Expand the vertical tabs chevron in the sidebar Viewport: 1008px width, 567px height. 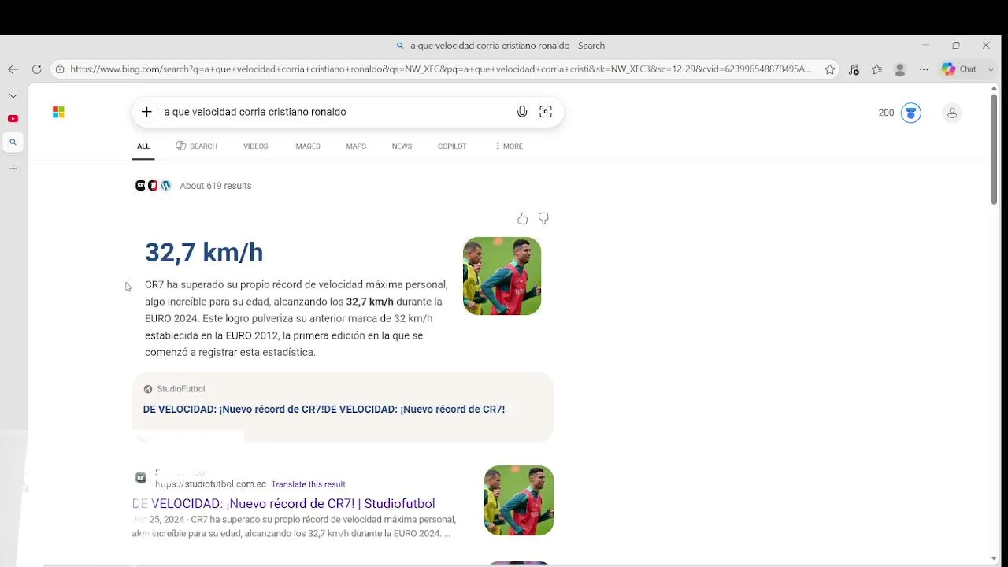(x=13, y=95)
